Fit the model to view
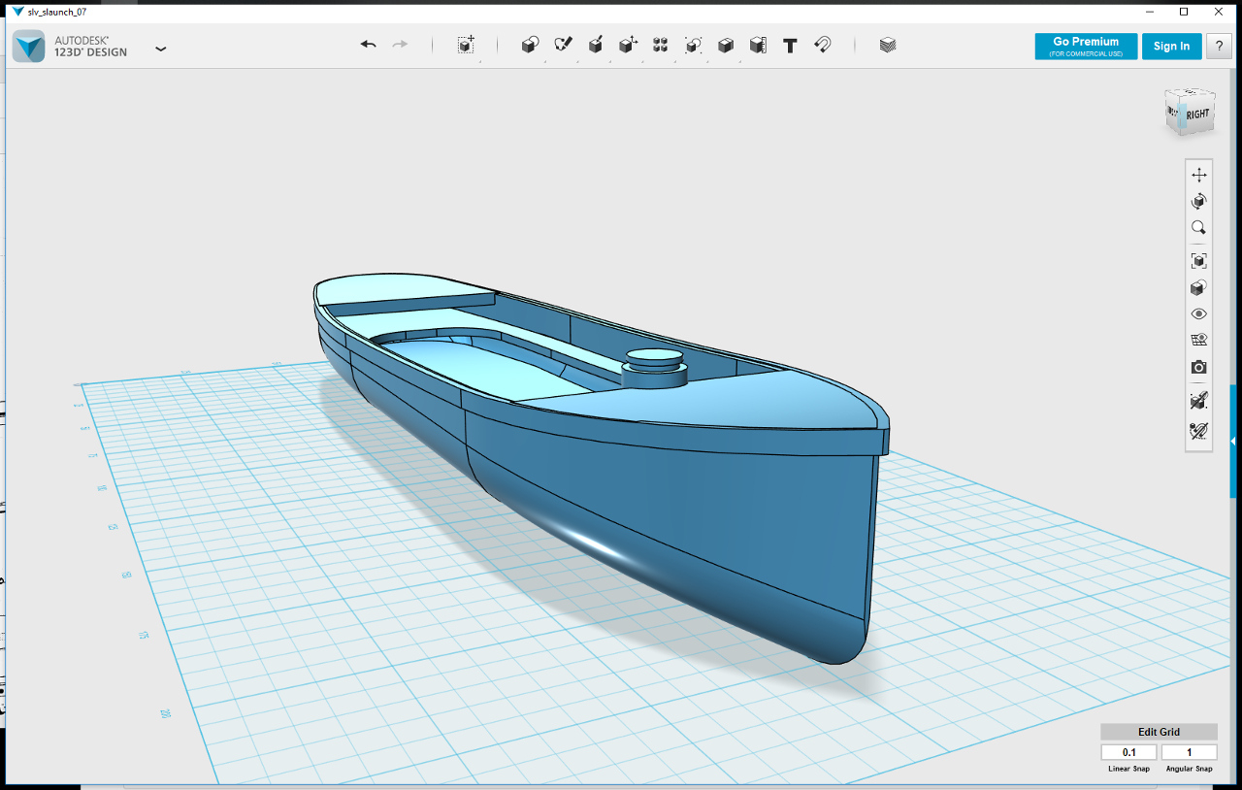 1199,261
